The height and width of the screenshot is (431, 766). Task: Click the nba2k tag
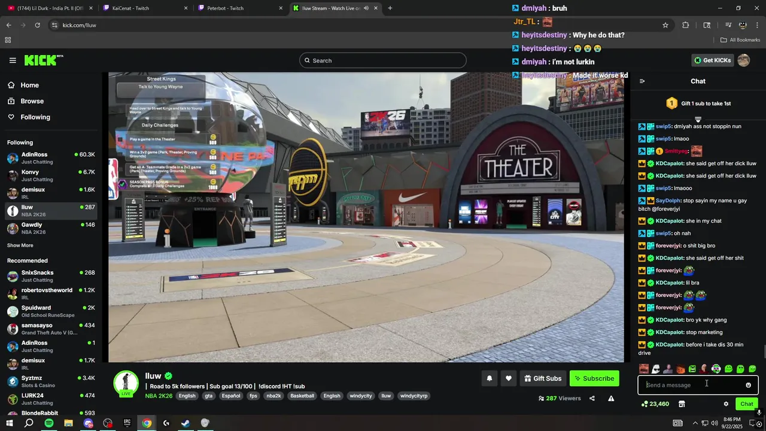[274, 396]
